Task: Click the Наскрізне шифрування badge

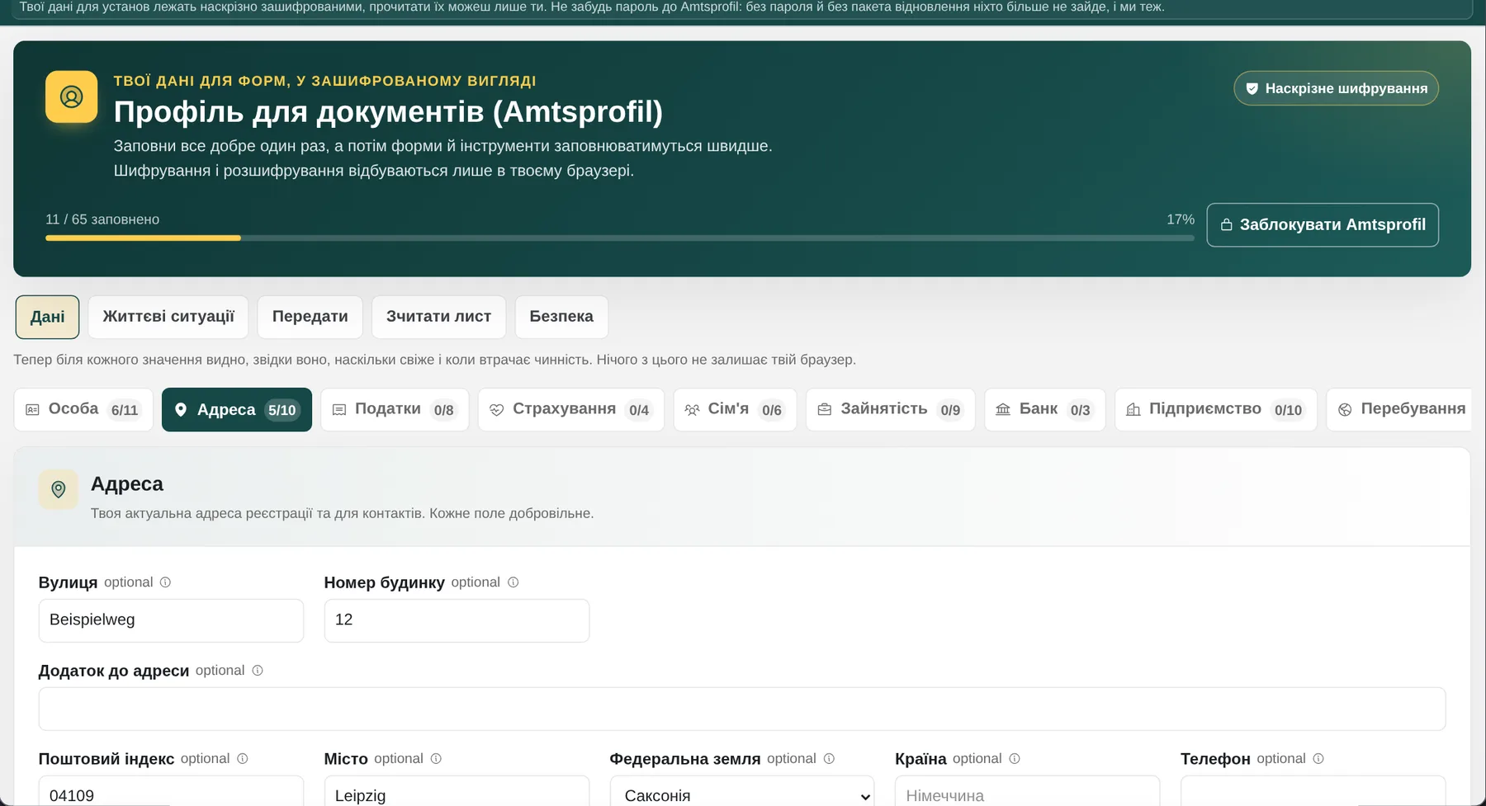Action: click(1336, 88)
